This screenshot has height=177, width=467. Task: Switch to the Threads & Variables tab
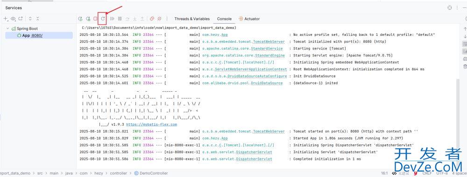point(192,19)
